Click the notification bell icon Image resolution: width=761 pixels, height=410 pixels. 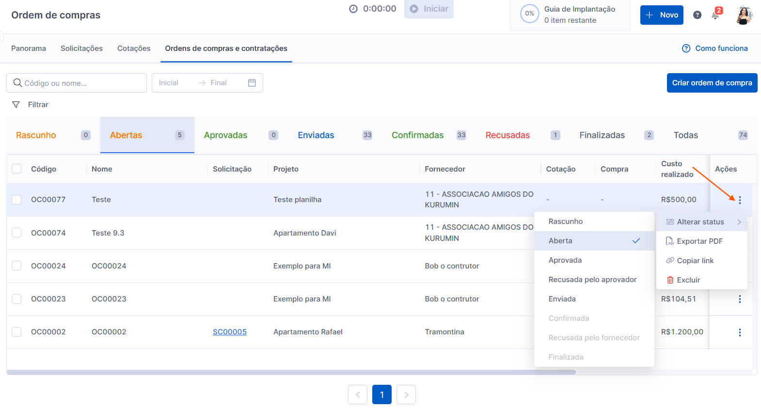coord(715,15)
